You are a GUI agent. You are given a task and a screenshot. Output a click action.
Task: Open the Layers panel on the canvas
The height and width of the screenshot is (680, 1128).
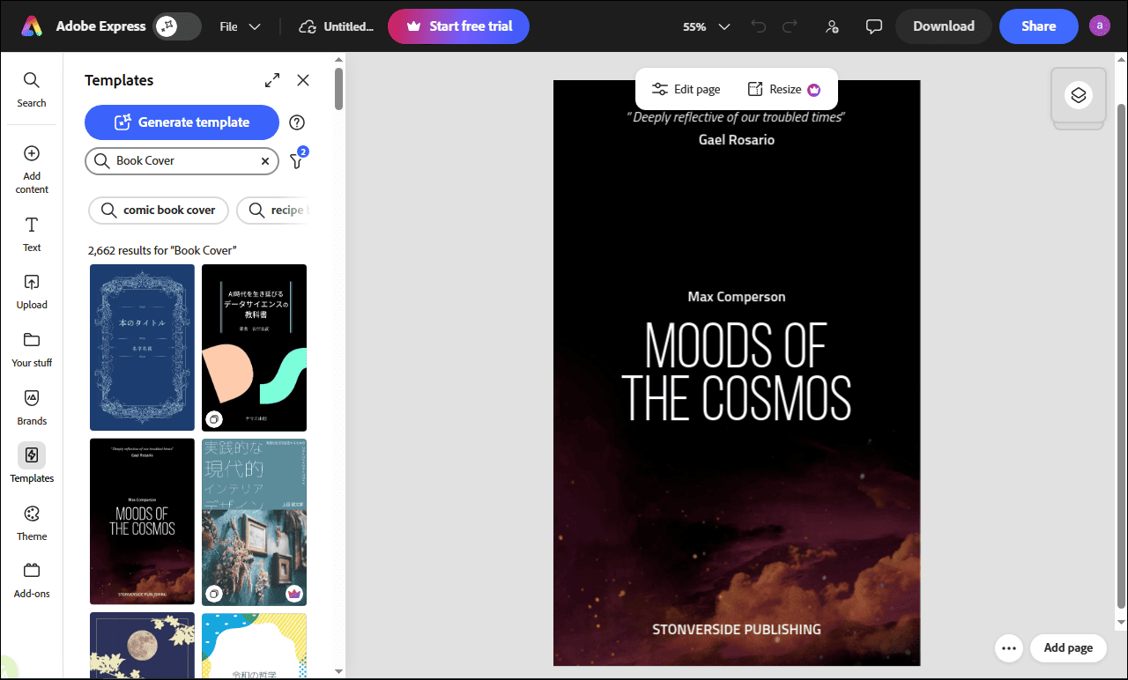tap(1079, 95)
